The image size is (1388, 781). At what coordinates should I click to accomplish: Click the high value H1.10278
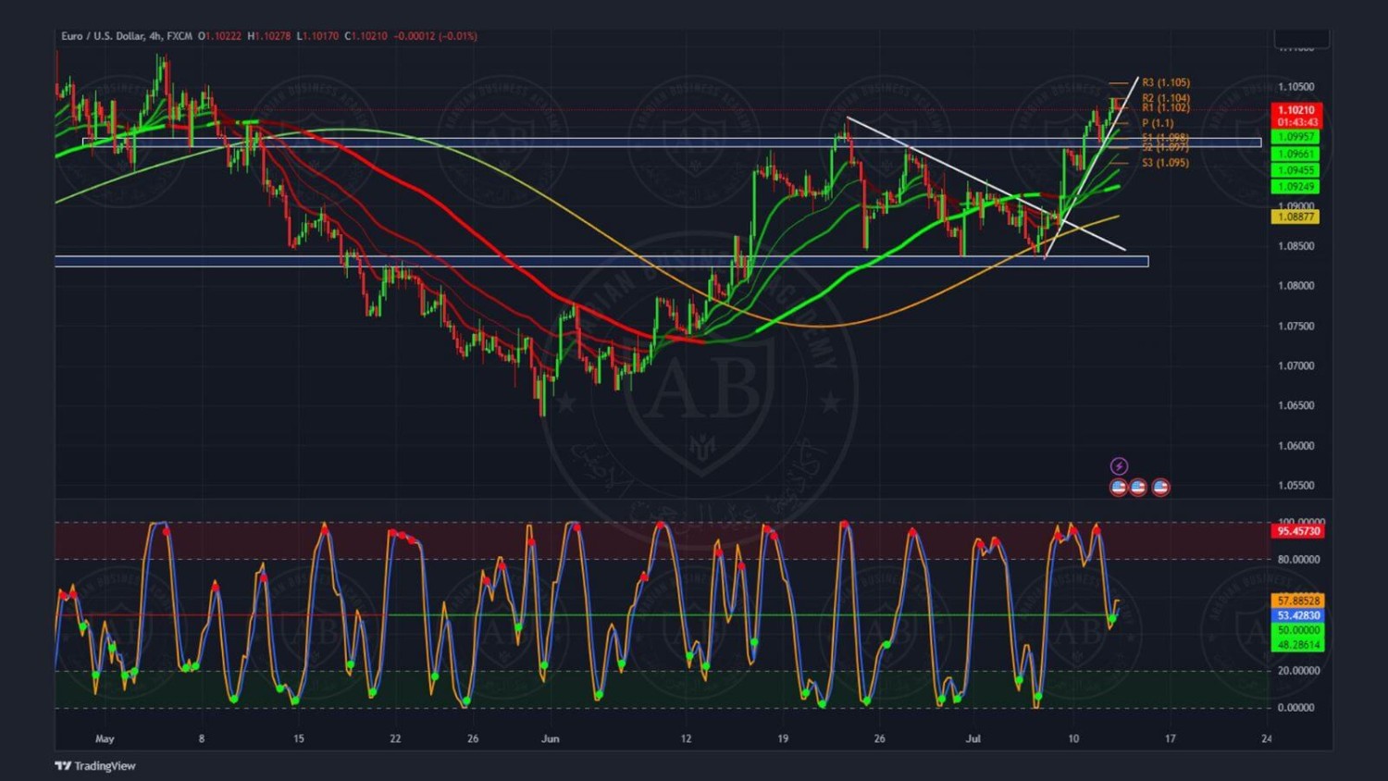[x=269, y=36]
